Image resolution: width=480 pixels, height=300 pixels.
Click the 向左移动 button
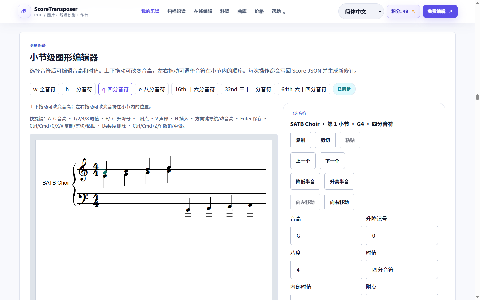pyautogui.click(x=305, y=202)
